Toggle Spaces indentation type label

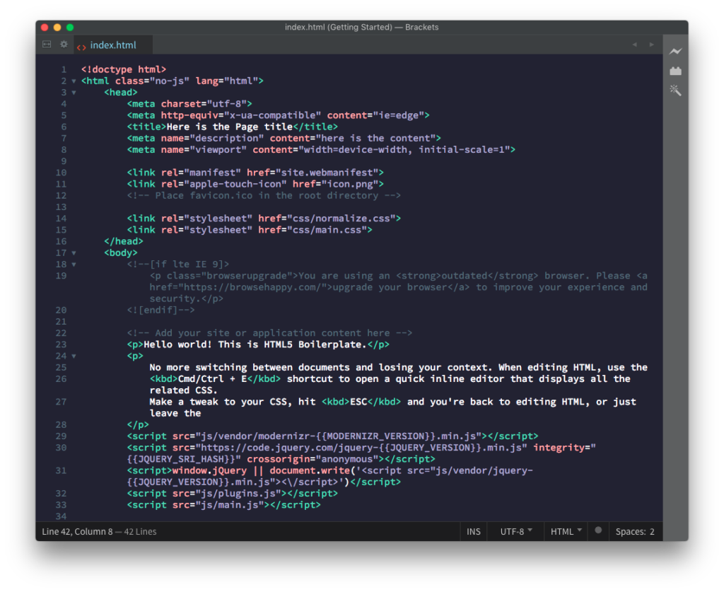[x=630, y=532]
